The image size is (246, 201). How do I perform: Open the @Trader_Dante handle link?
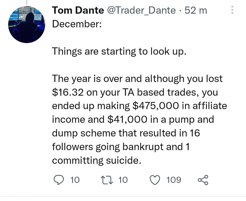coord(141,11)
